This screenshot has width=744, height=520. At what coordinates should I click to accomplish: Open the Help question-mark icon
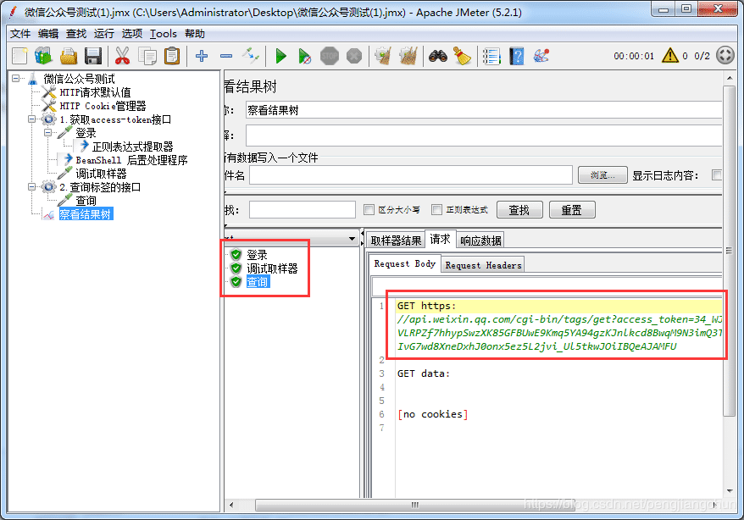(516, 56)
